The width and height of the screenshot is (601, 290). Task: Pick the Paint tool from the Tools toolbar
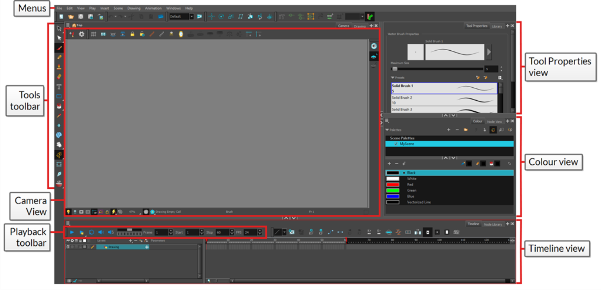(x=59, y=106)
